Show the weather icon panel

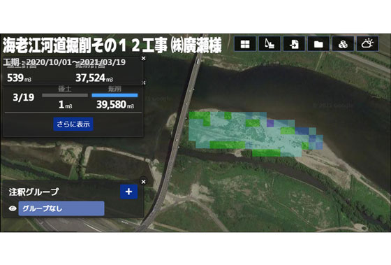pyautogui.click(x=367, y=44)
